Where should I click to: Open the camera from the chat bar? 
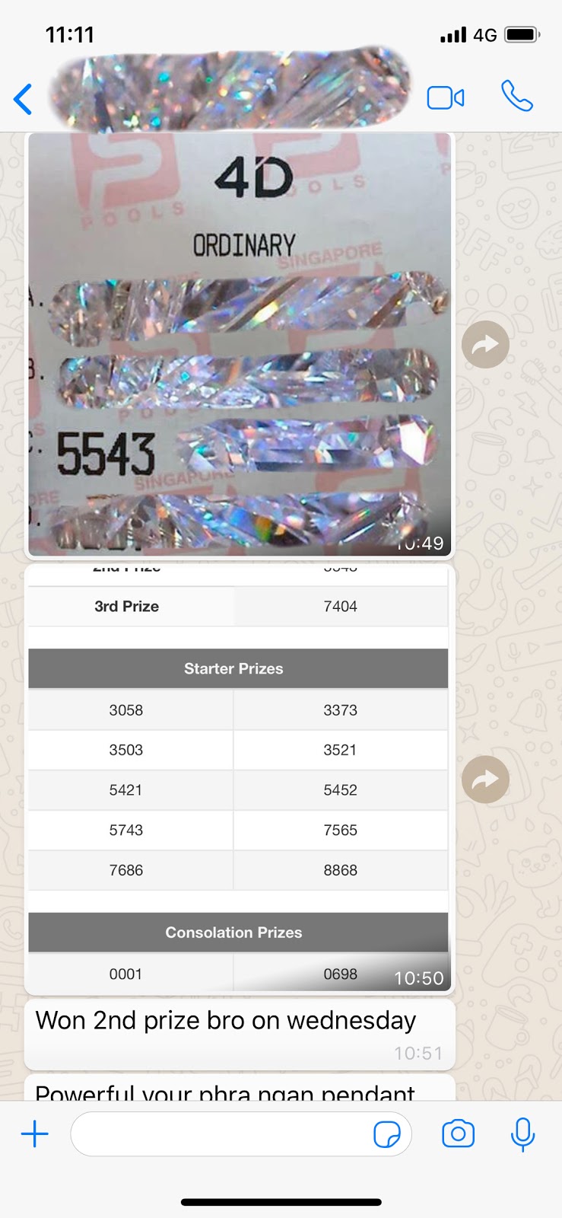pyautogui.click(x=458, y=1134)
